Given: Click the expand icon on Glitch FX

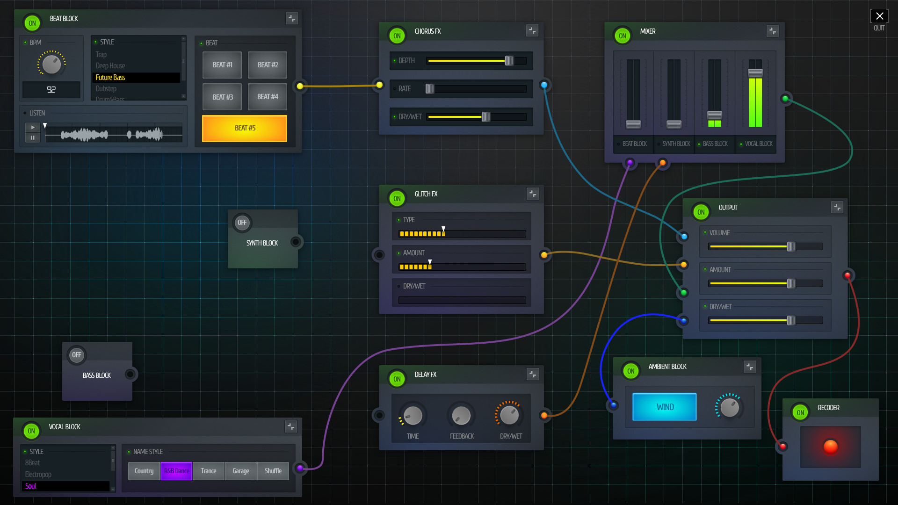Looking at the screenshot, I should click(x=532, y=194).
